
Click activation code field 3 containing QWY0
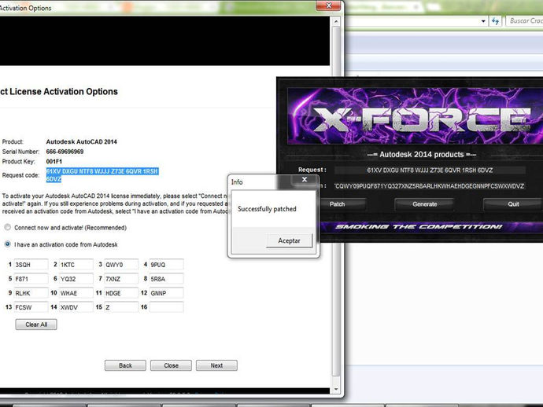[121, 265]
